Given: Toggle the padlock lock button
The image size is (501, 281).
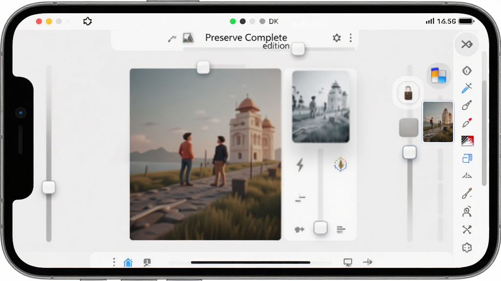Looking at the screenshot, I should click(x=408, y=93).
